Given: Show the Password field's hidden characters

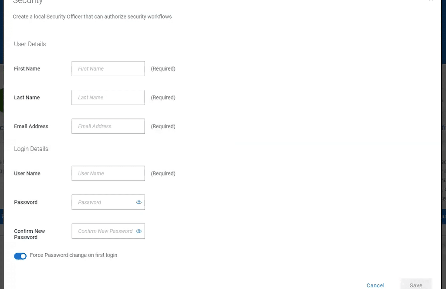Looking at the screenshot, I should click(139, 202).
